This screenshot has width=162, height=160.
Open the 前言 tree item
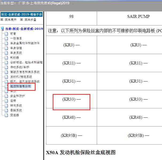[13, 34]
